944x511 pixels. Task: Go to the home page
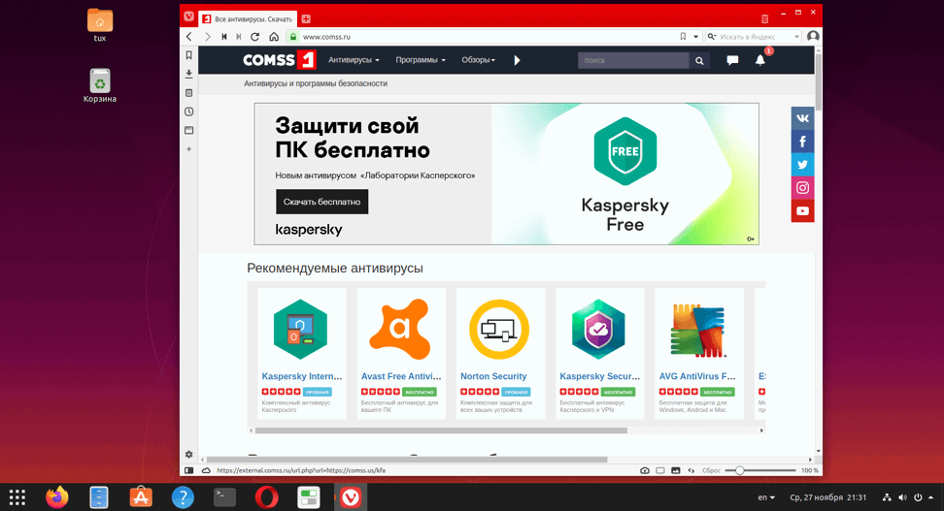coord(274,37)
